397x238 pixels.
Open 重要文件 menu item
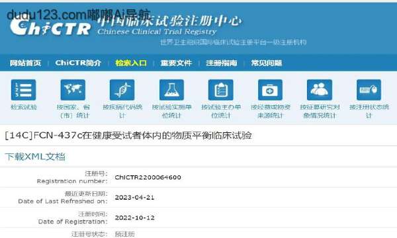point(176,63)
